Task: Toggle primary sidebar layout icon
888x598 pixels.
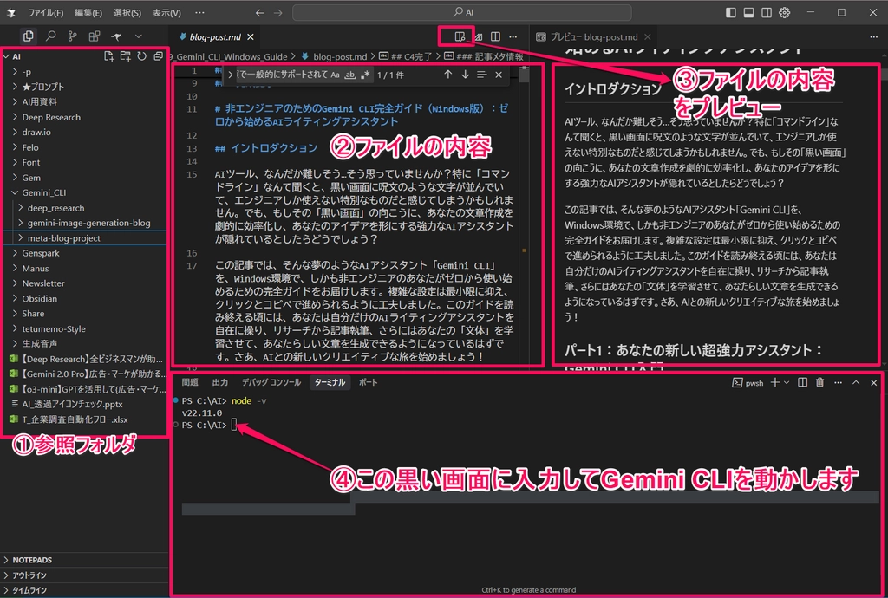Action: [730, 12]
